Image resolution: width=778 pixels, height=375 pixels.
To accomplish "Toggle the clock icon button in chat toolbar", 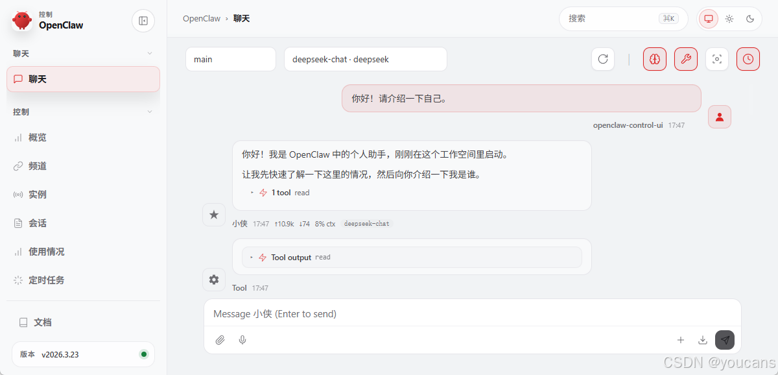I will pos(748,59).
